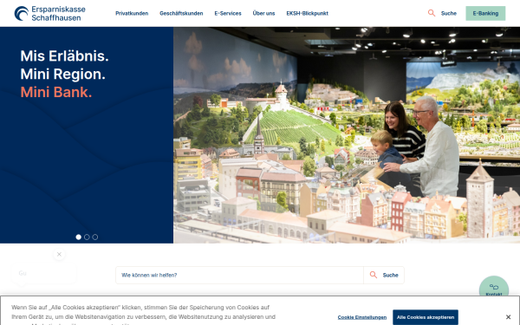Viewport: 520px width, 325px height.
Task: Select the second carousel slide dot
Action: point(87,237)
